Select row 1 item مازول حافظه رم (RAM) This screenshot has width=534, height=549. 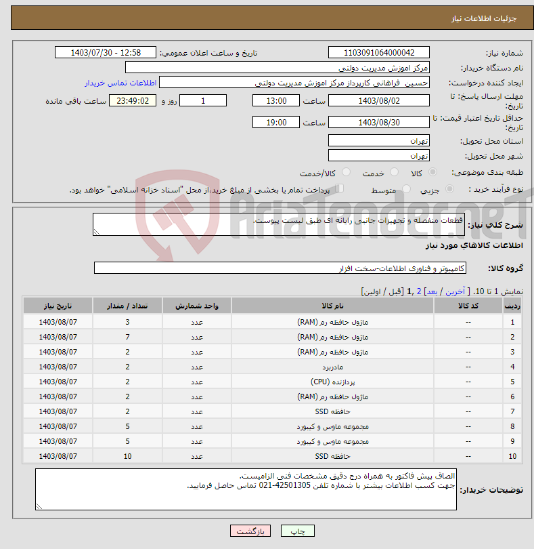pyautogui.click(x=332, y=322)
